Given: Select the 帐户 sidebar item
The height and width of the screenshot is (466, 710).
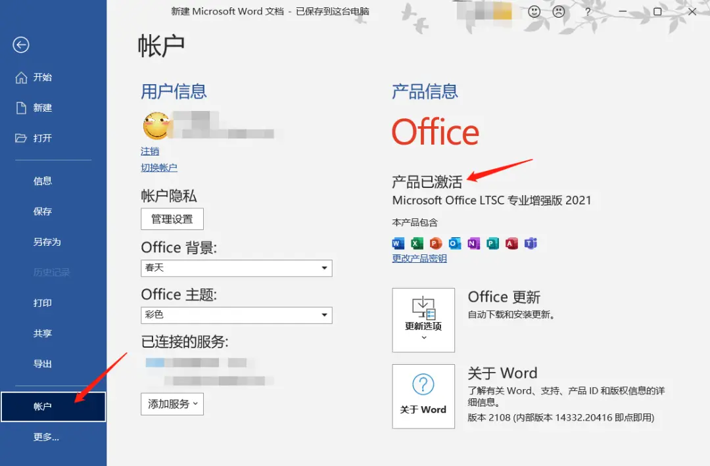Looking at the screenshot, I should 53,407.
